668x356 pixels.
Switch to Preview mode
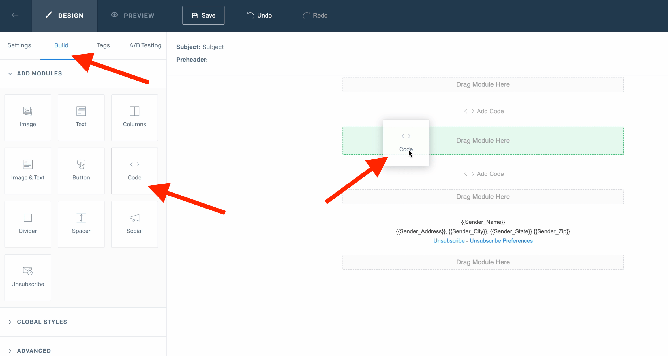[132, 16]
